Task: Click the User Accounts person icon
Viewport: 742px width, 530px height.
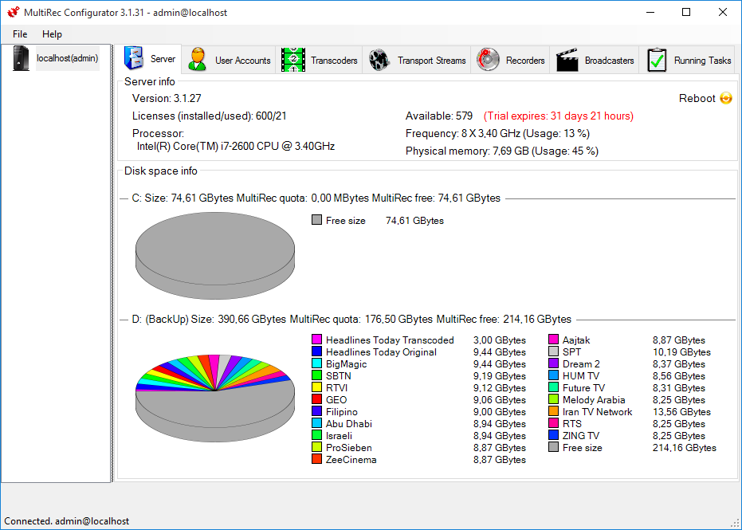Action: click(x=197, y=59)
